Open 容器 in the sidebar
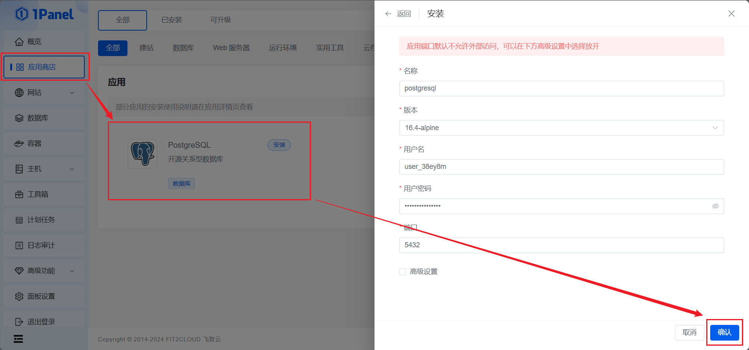This screenshot has width=749, height=350. point(44,143)
